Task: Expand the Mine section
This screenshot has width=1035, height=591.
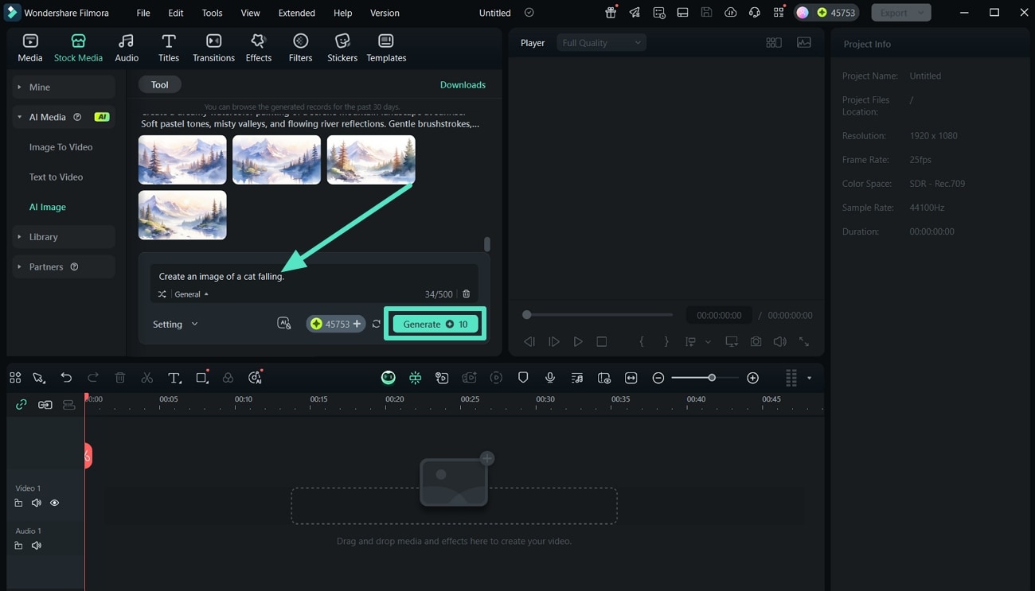Action: (64, 87)
